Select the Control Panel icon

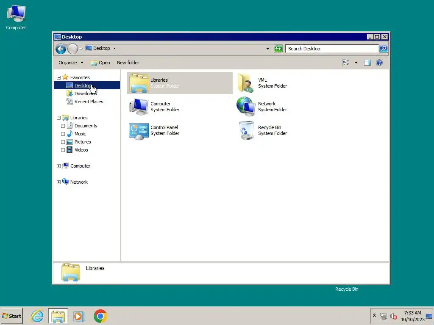pos(139,131)
